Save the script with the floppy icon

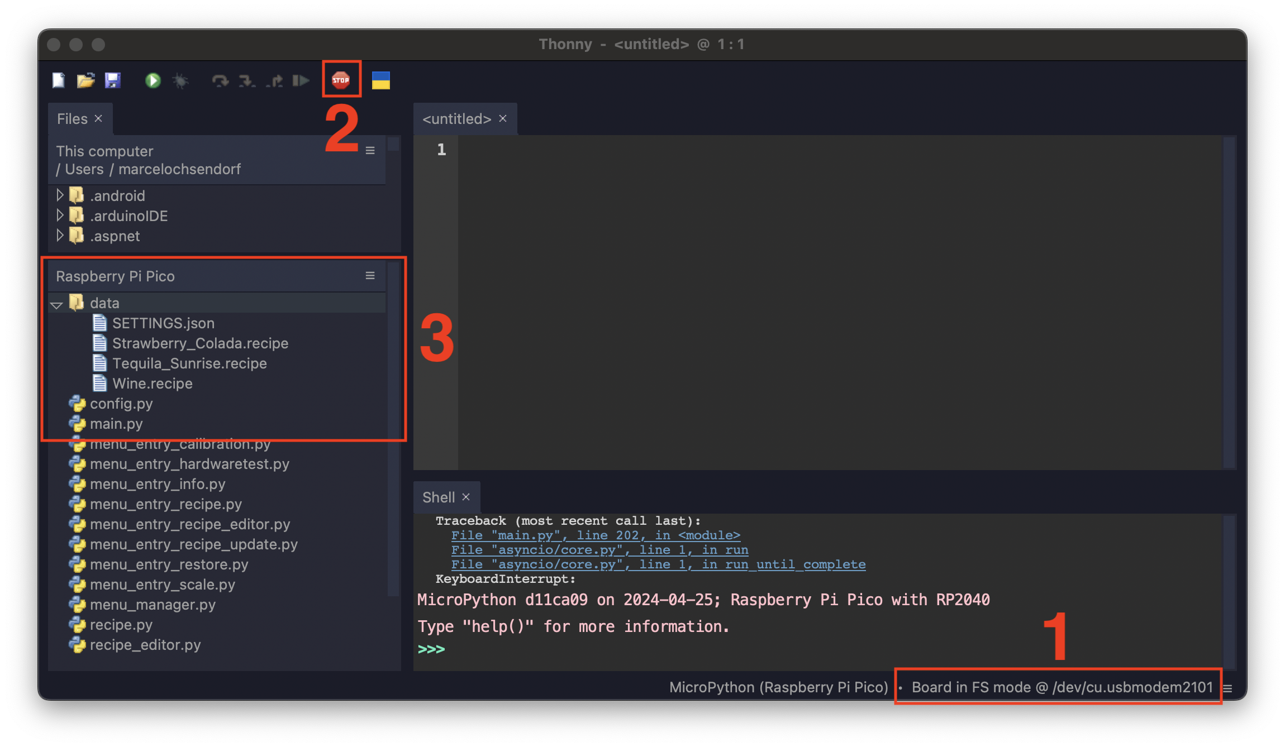tap(112, 80)
